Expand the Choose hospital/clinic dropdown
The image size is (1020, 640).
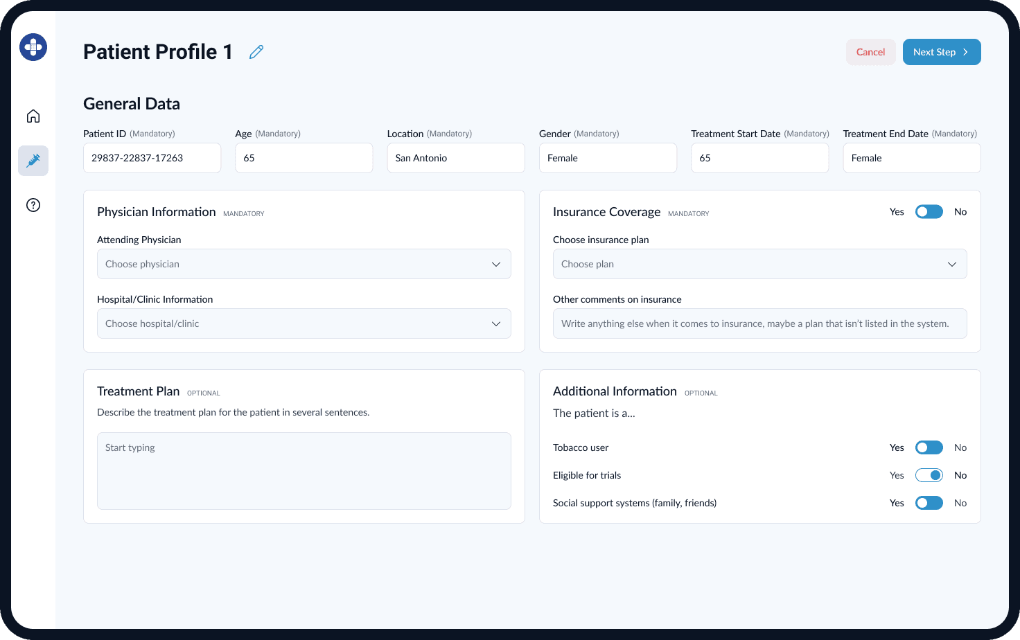(x=304, y=323)
